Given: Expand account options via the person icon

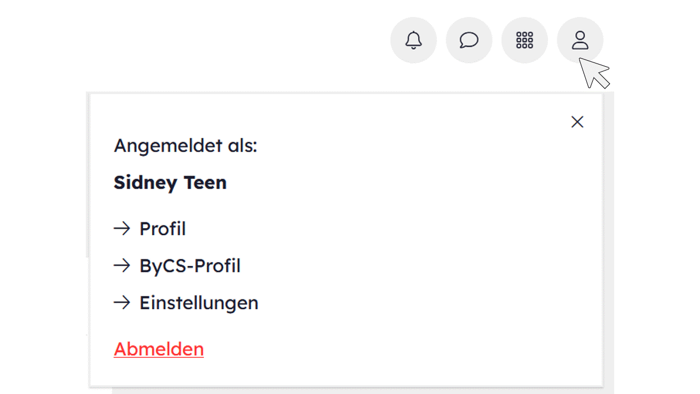Looking at the screenshot, I should pyautogui.click(x=580, y=40).
